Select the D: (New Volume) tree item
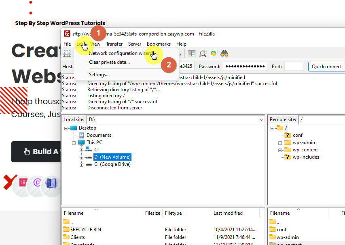Viewport: 345px width, 245px height. pos(112,157)
